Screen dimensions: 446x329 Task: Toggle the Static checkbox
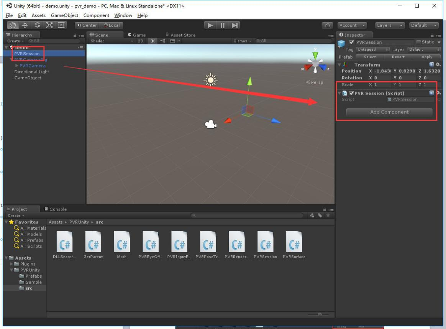418,42
